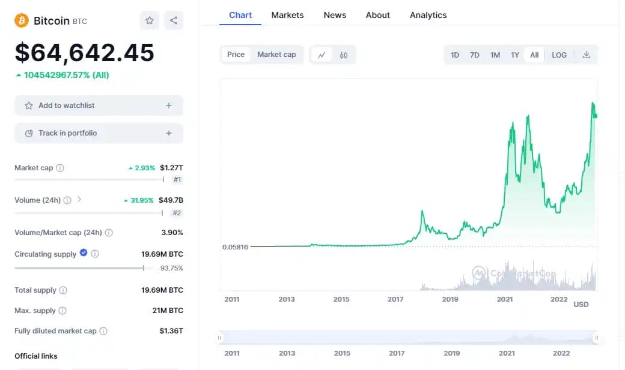Star Bitcoin using the watchlist star icon

pos(149,20)
